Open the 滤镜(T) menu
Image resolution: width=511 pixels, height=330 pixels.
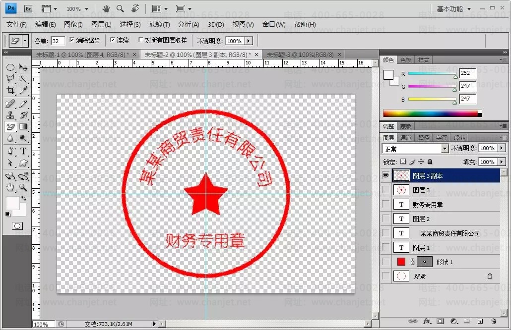159,24
